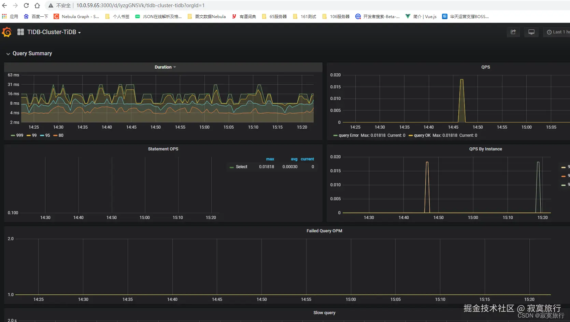Viewport: 570px width, 322px height.
Task: Click the 开发者搜索 bookmark icon
Action: pyautogui.click(x=358, y=16)
